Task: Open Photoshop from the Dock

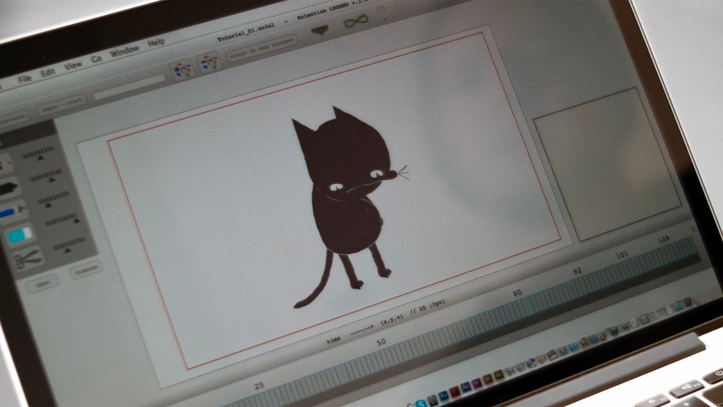Action: point(443,396)
